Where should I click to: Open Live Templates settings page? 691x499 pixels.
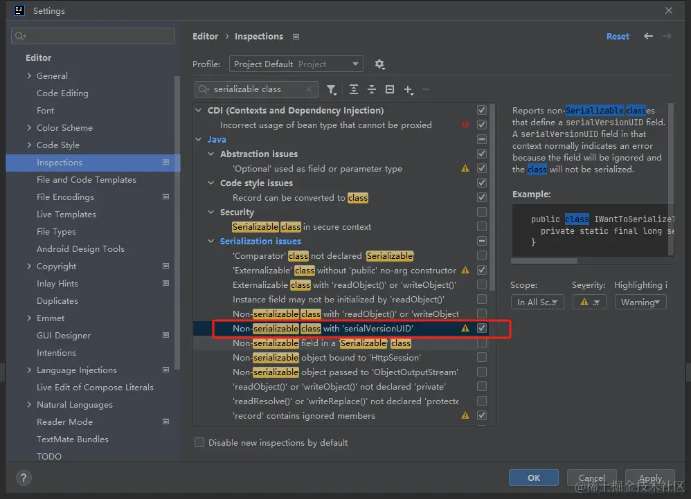pos(66,214)
